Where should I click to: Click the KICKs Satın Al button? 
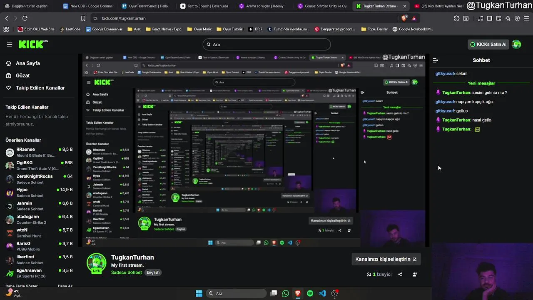click(x=488, y=45)
